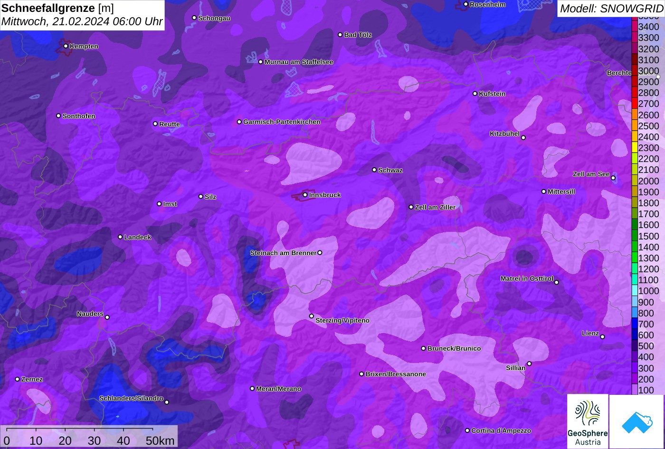Select the Kitzbühel location marker dot
Image resolution: width=665 pixels, height=449 pixels.
523,138
